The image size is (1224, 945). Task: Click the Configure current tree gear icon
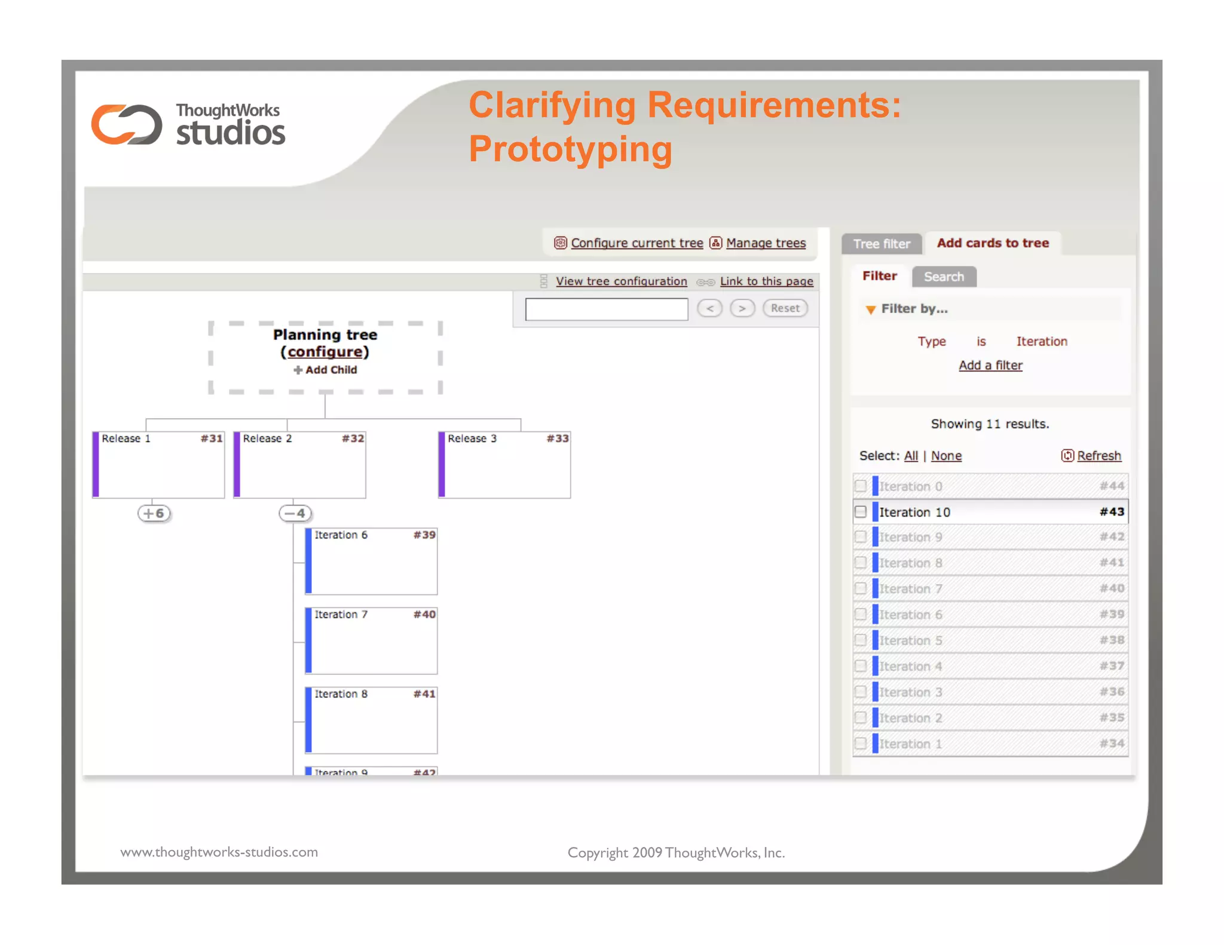click(560, 243)
